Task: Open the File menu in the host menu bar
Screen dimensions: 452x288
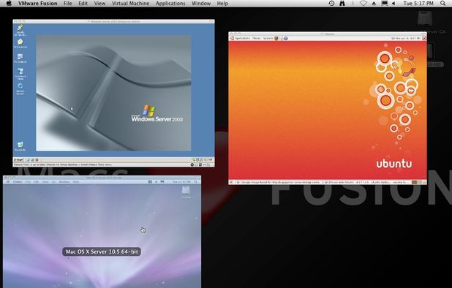Action: pyautogui.click(x=68, y=4)
